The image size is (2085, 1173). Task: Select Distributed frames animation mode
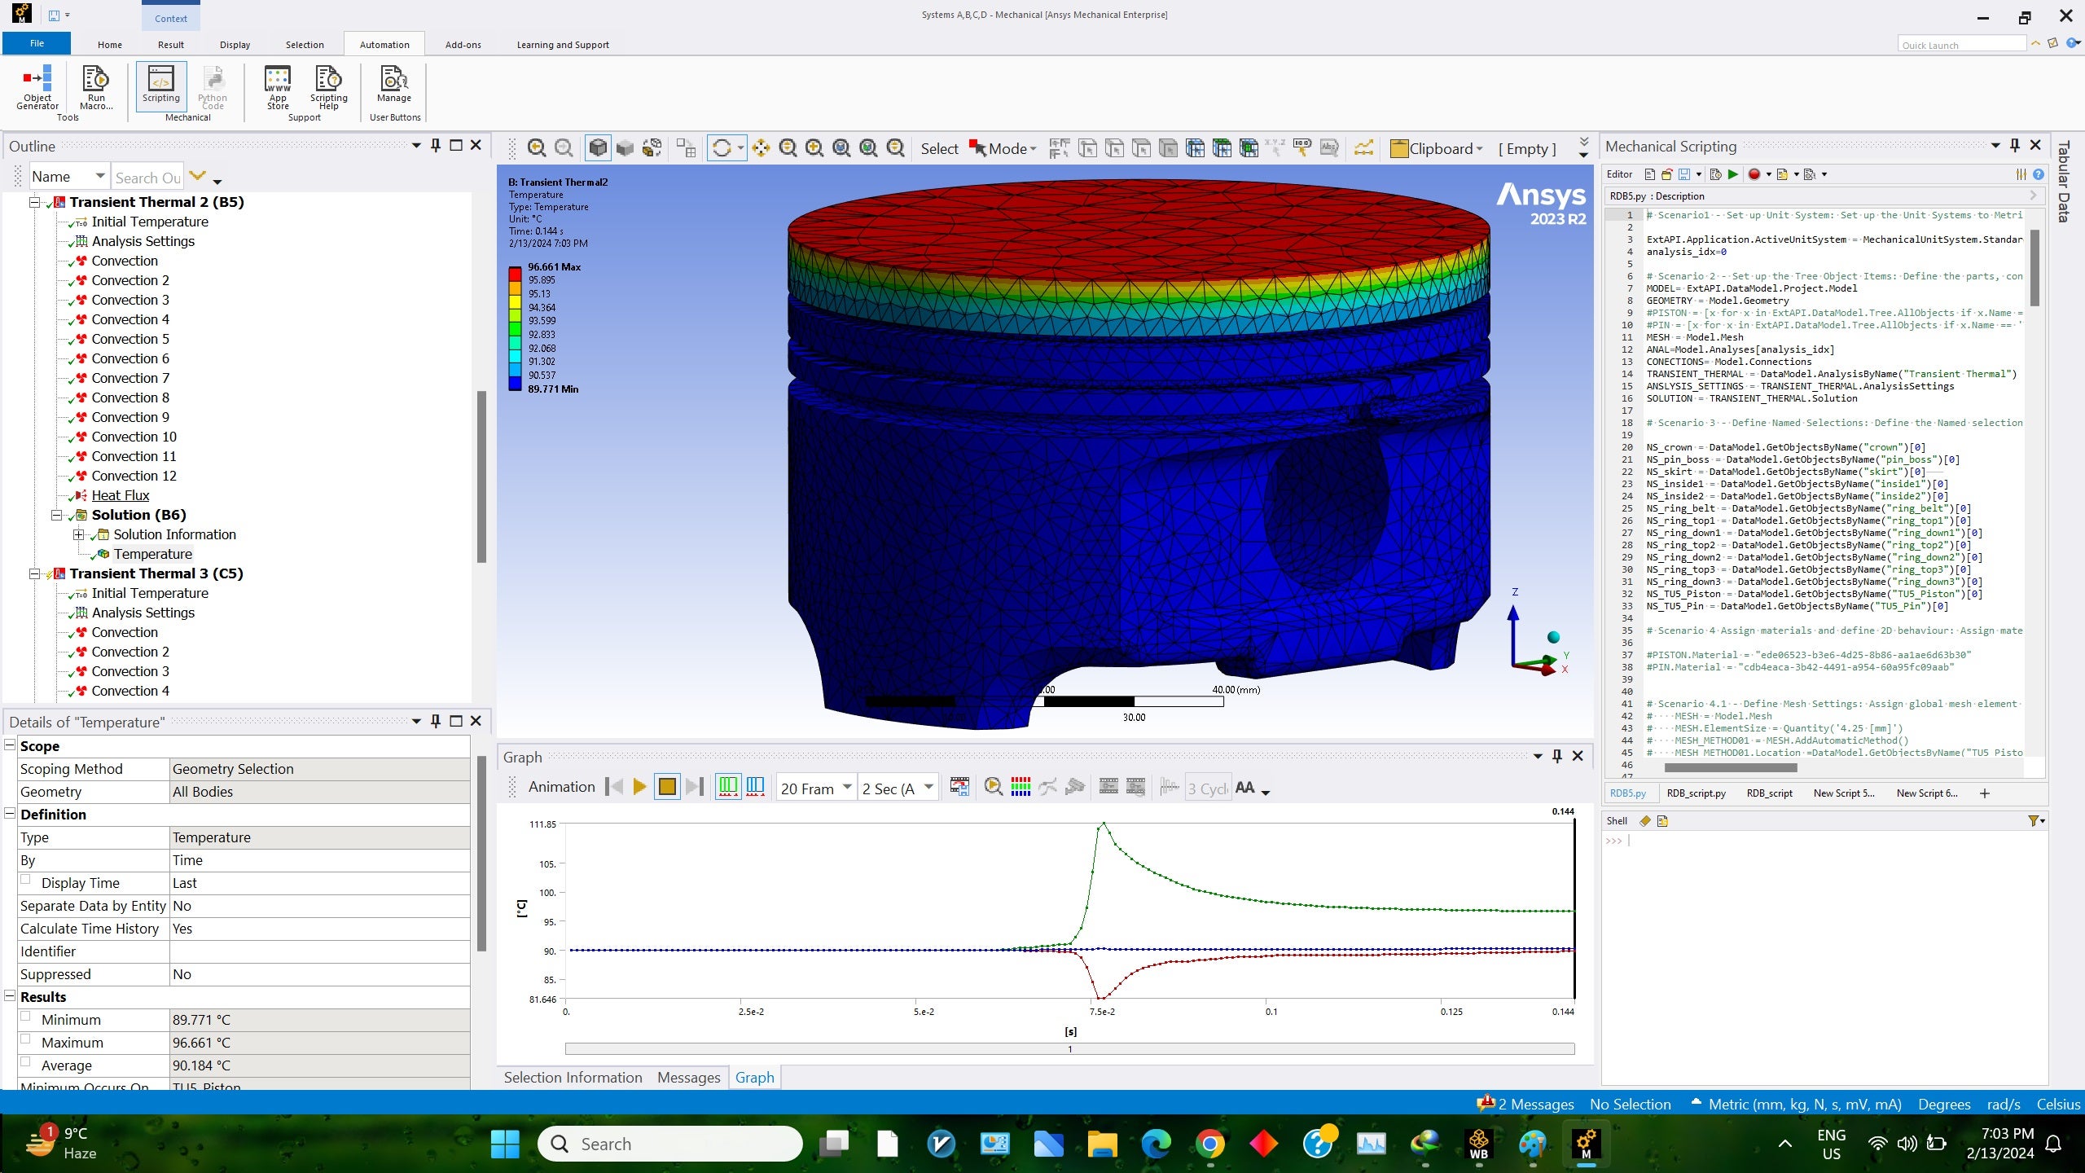728,787
